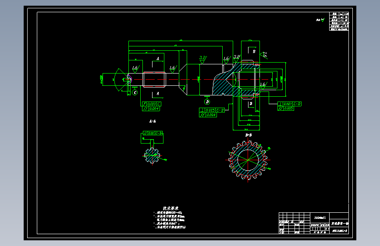Select the 0.021 C-D tolerance frame
The height and width of the screenshot is (246, 380).
tap(289, 104)
